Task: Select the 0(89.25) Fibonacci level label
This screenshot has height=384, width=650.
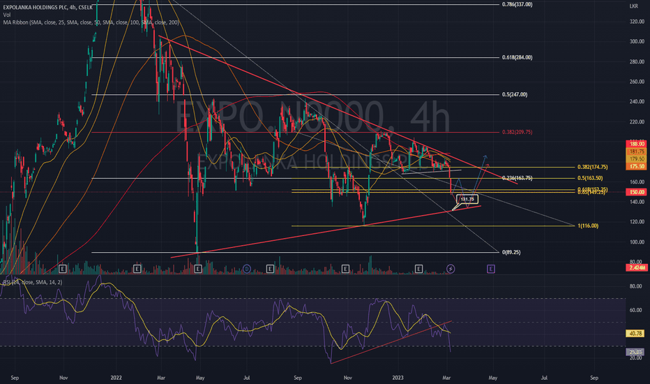Action: pos(511,253)
